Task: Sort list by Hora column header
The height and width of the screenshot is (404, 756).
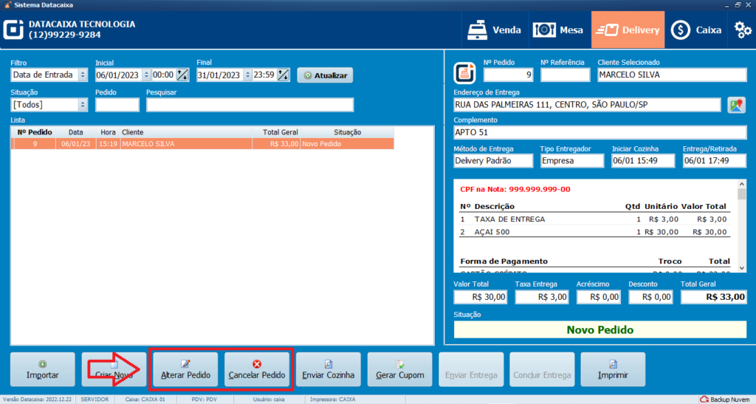Action: (108, 132)
